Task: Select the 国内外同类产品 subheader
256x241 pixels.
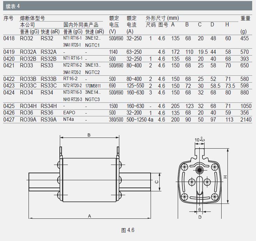Action: click(81, 25)
